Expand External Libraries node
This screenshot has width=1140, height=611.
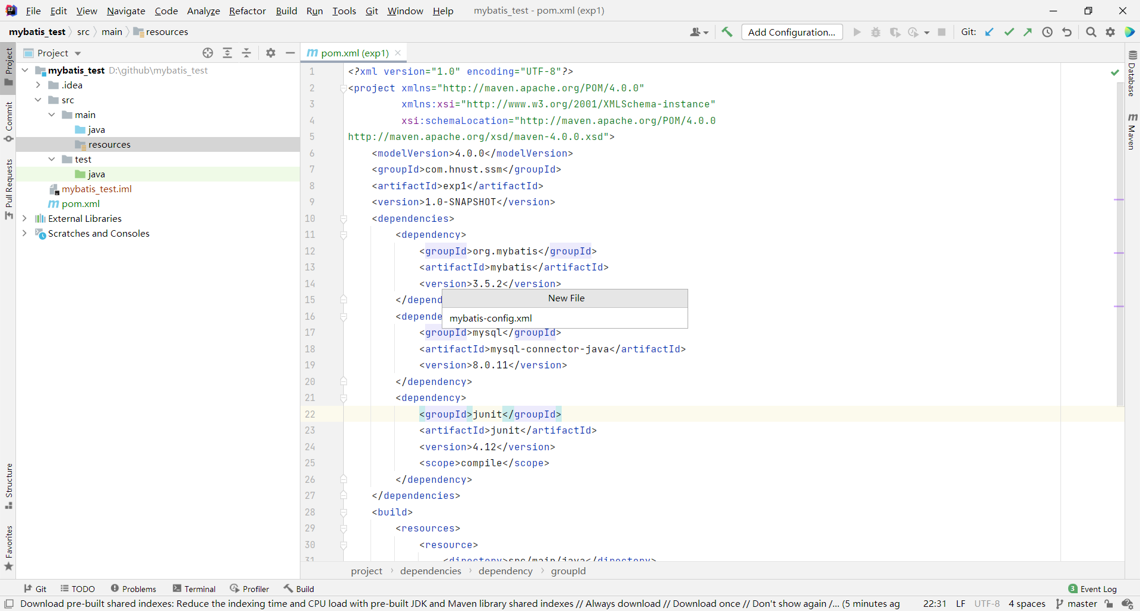click(x=25, y=218)
